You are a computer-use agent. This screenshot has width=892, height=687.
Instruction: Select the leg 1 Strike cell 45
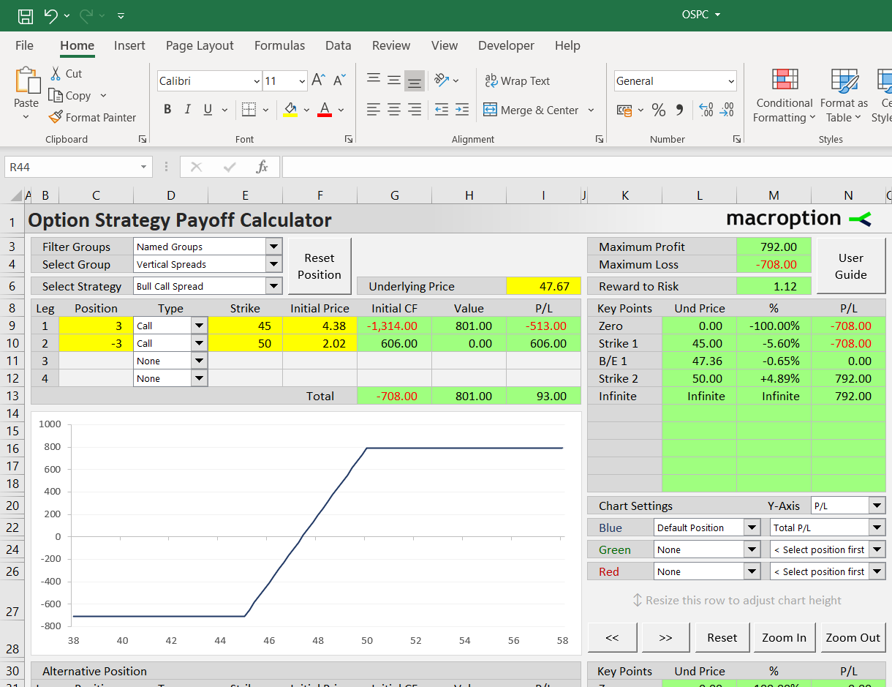click(245, 326)
